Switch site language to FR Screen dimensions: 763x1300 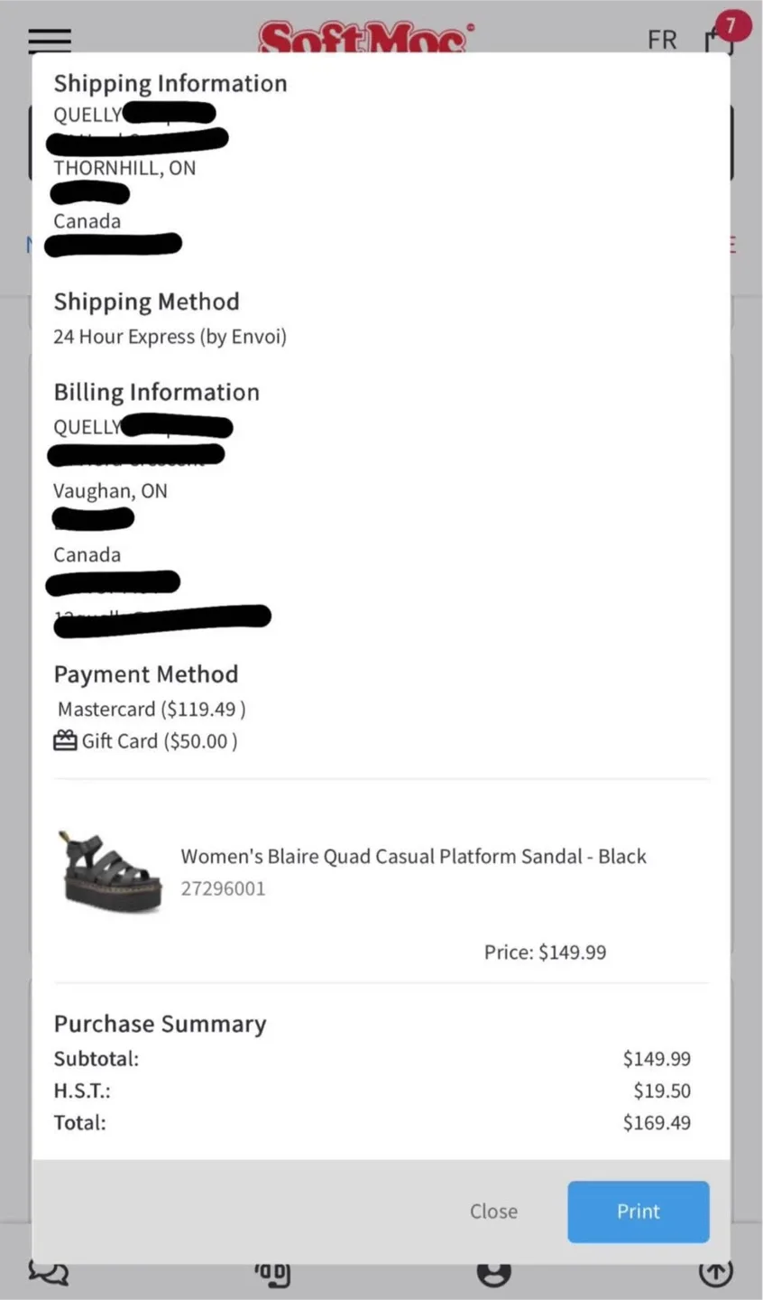coord(662,39)
